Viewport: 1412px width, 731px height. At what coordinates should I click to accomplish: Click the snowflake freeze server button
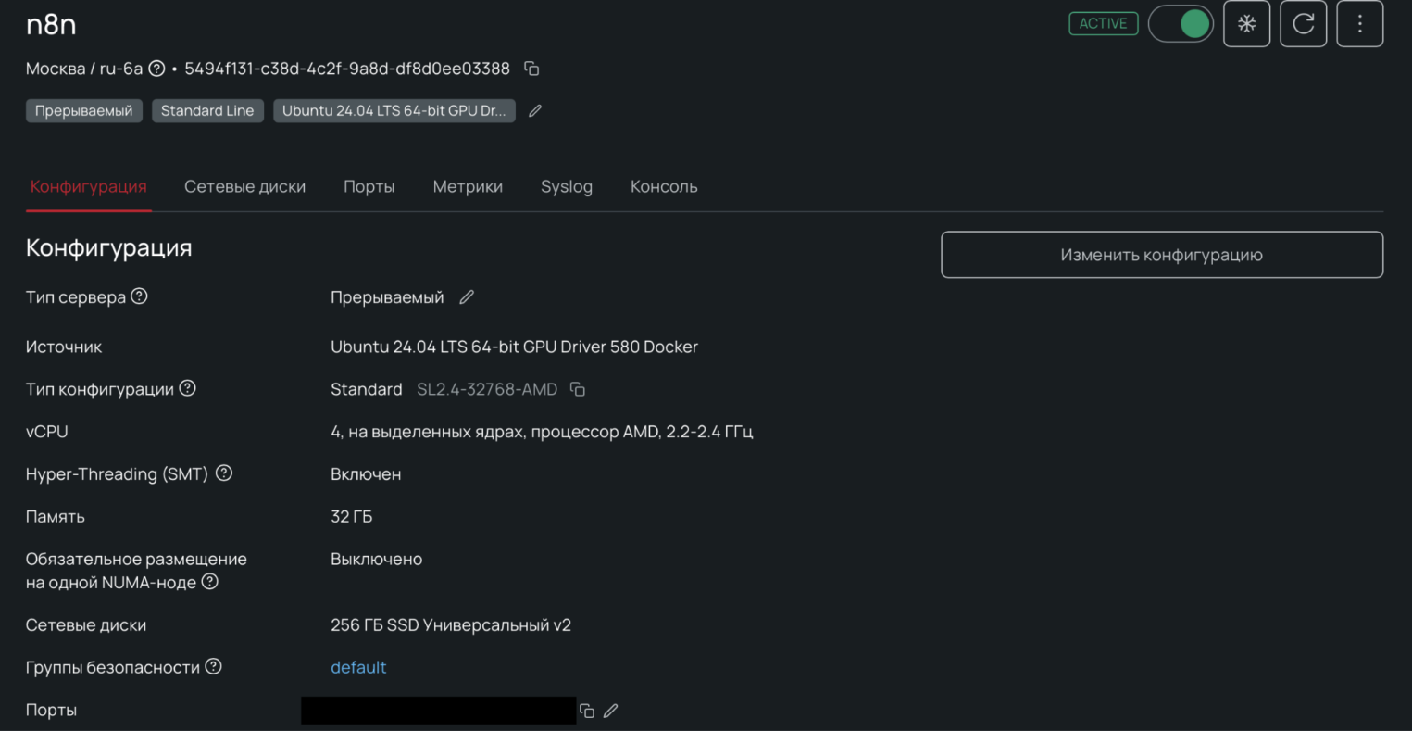1246,23
